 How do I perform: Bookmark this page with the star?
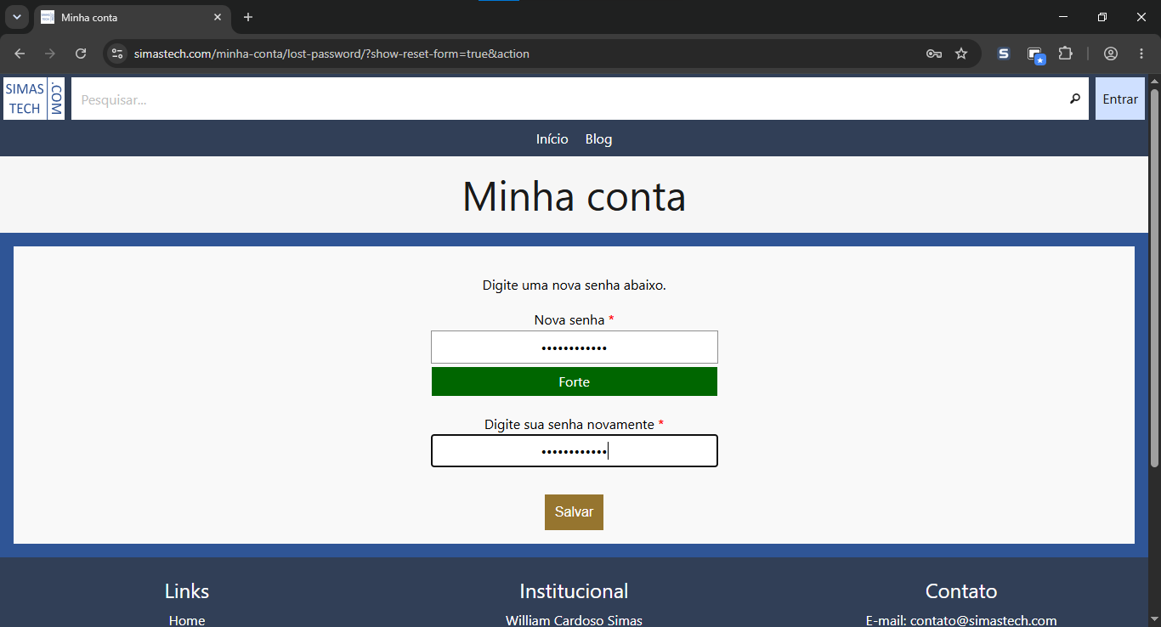961,54
